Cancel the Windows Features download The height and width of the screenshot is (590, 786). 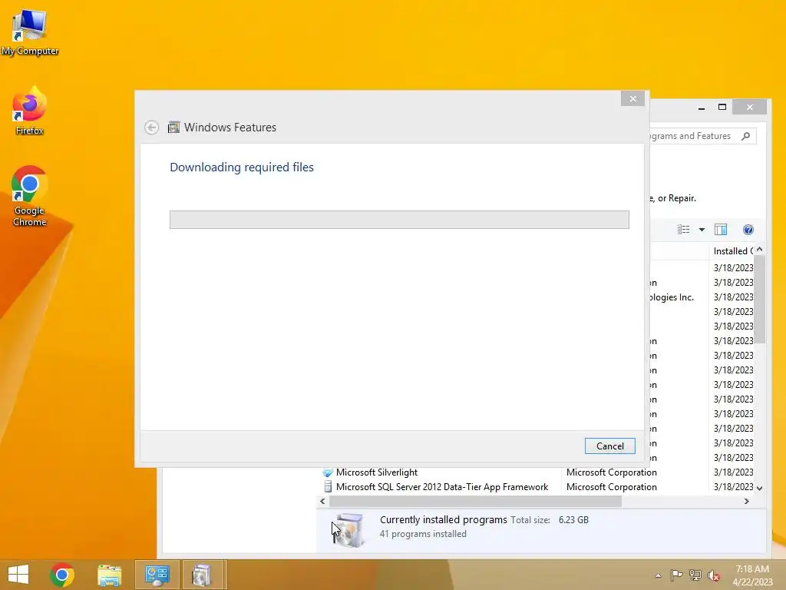pyautogui.click(x=609, y=446)
